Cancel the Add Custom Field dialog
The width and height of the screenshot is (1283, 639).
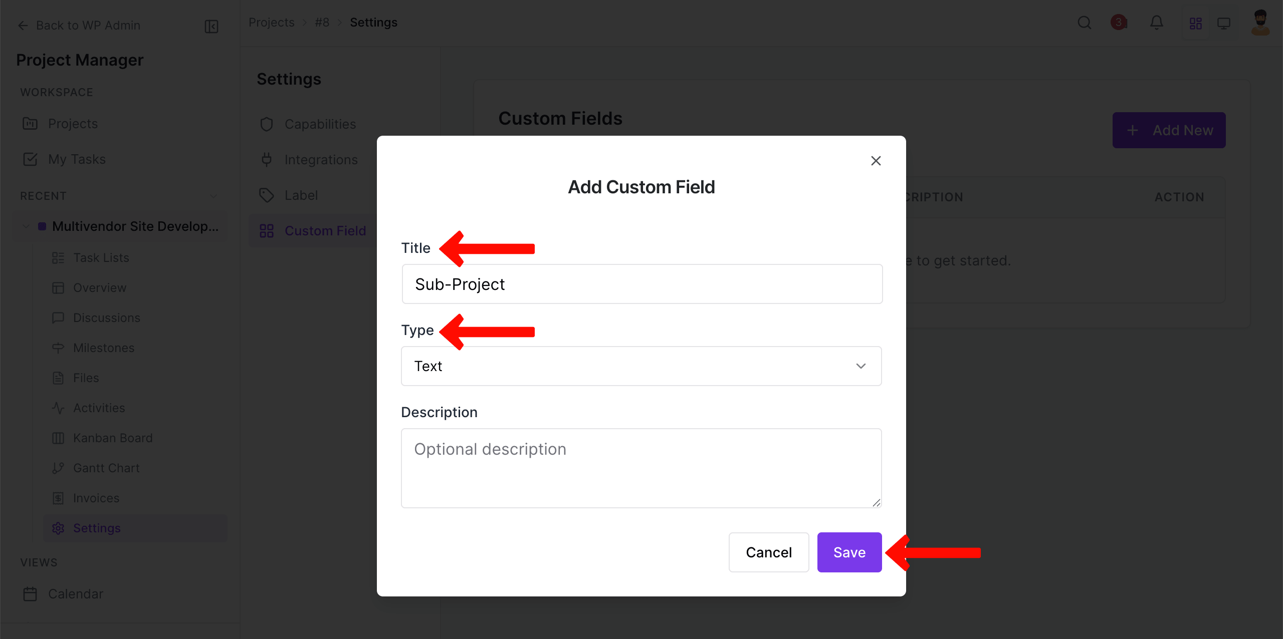(769, 552)
